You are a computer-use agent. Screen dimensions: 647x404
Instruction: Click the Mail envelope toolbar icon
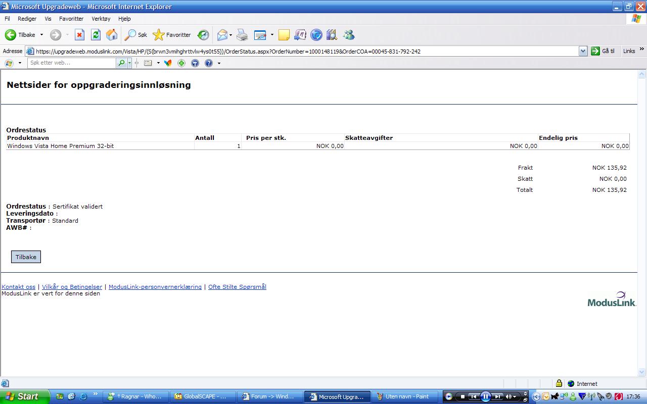pos(222,35)
